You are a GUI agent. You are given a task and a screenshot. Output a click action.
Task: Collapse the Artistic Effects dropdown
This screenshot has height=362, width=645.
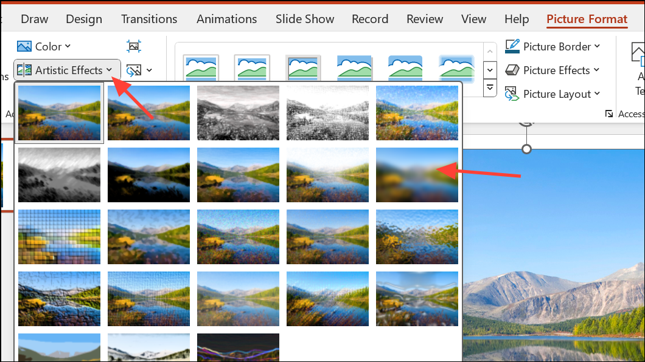[68, 70]
